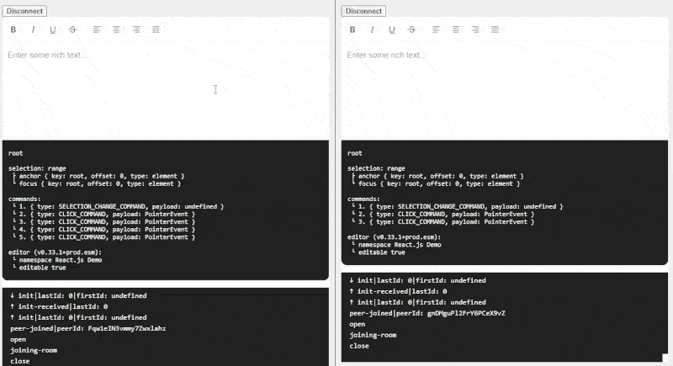
Task: Focus left editor 'Enter some rich text' field
Action: click(166, 90)
